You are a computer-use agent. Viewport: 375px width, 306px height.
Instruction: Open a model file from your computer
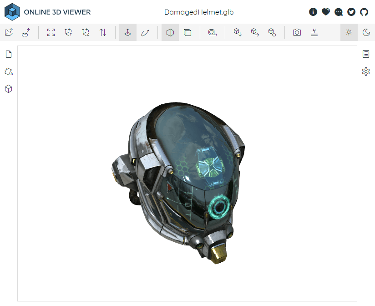(x=8, y=32)
